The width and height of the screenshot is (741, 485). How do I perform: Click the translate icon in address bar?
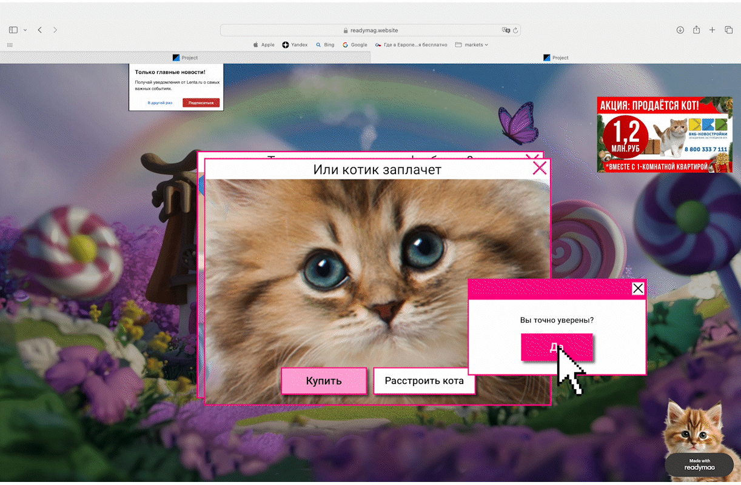(506, 30)
